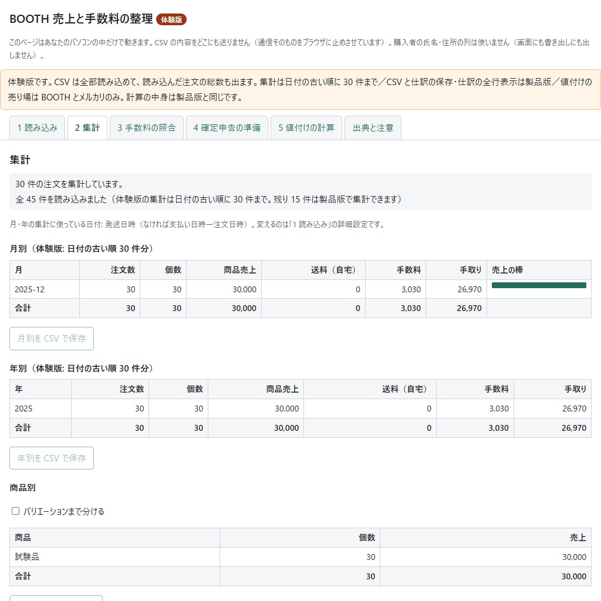Click the 全 45 件を読み込みました line
Screen dimensions: 601x601
click(x=208, y=200)
